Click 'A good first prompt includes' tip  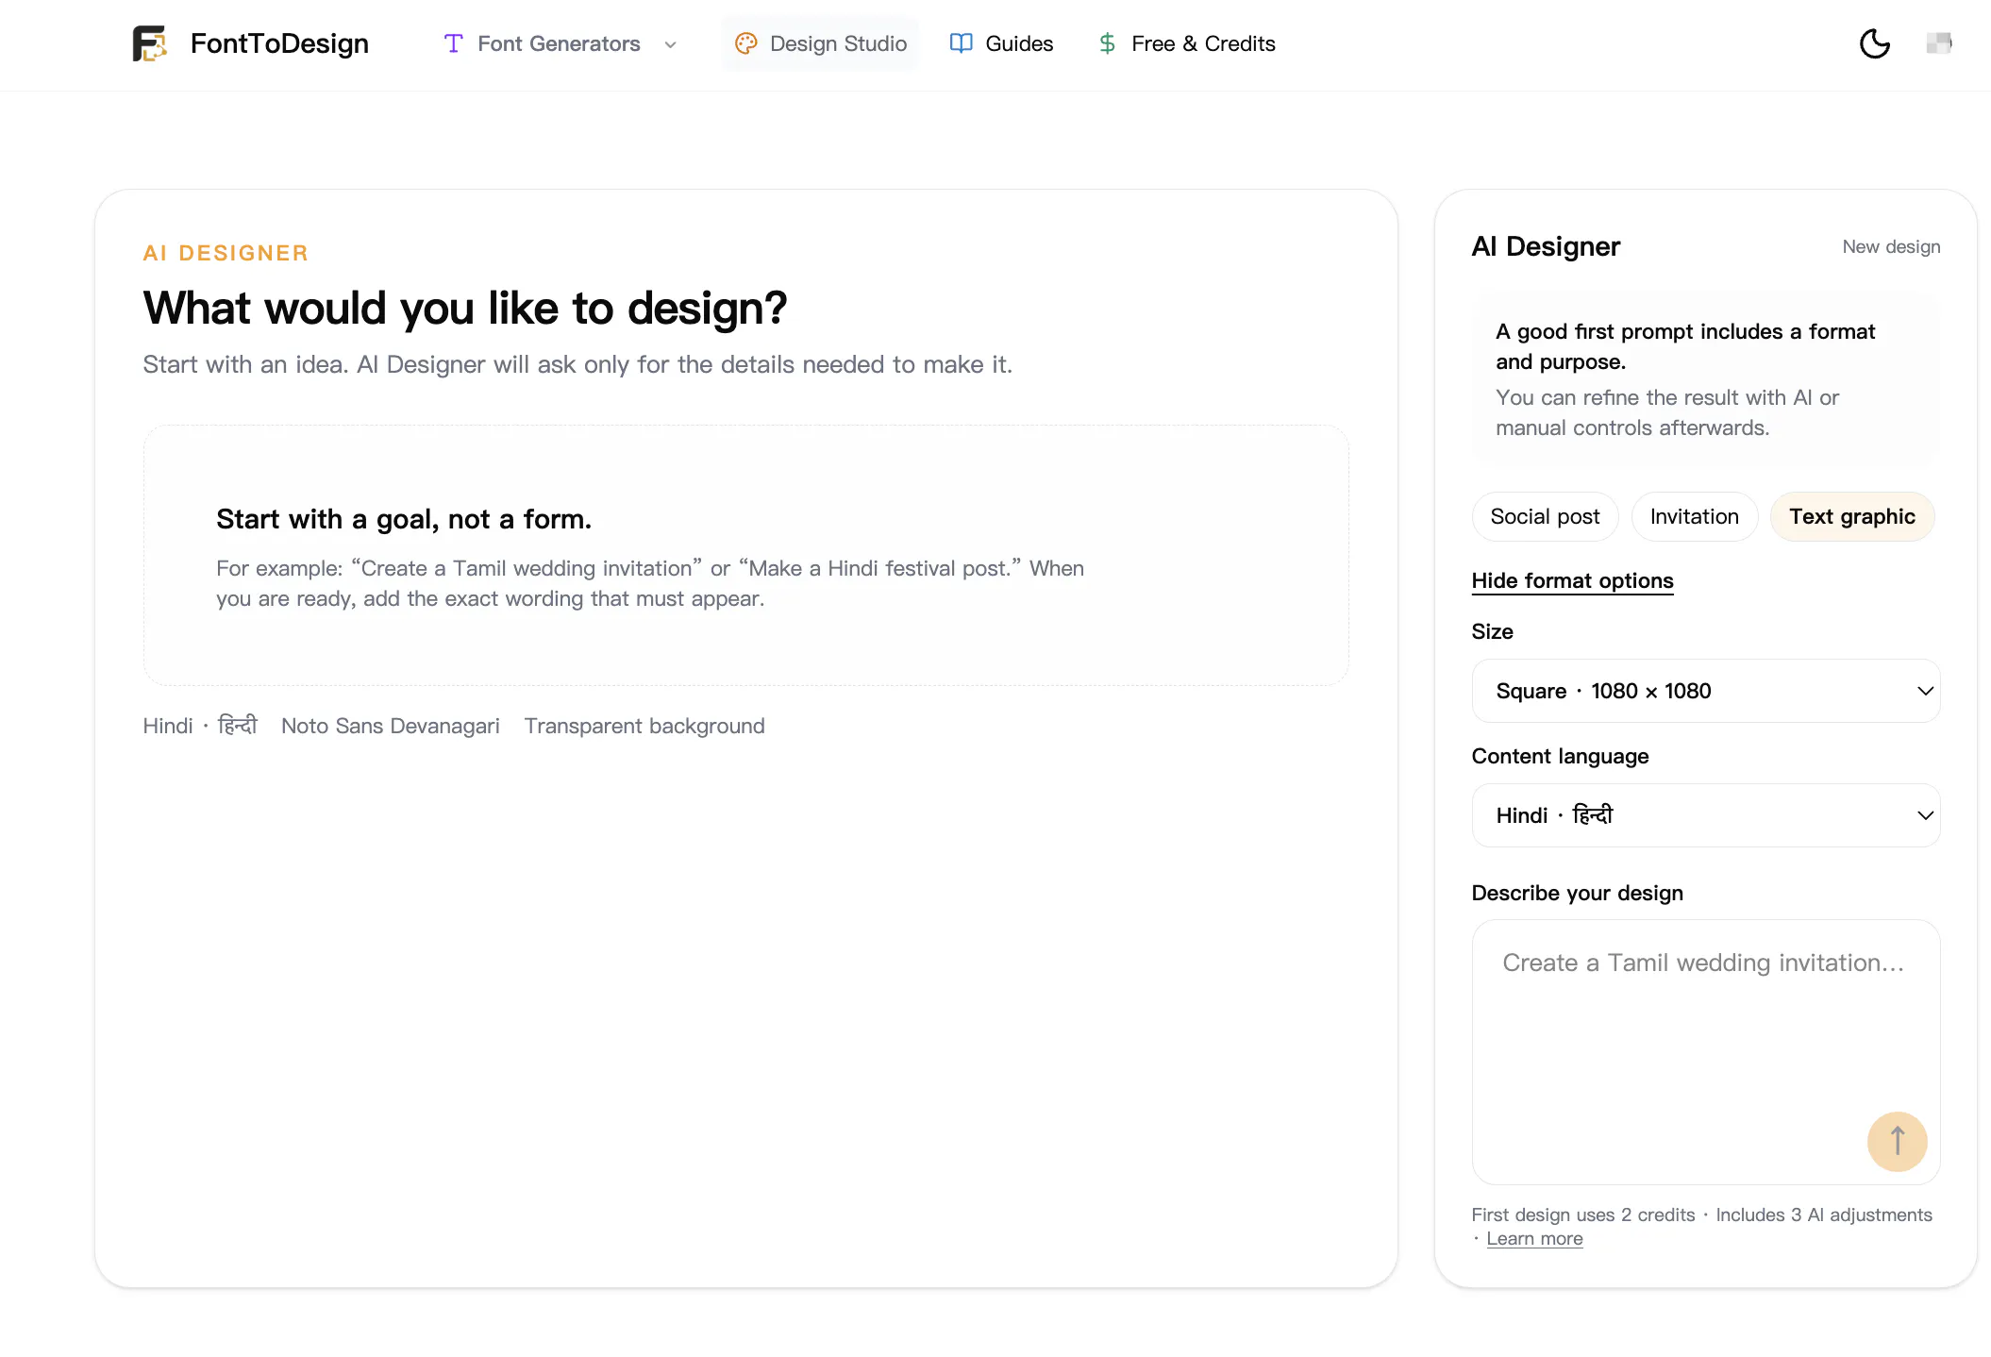click(x=1684, y=346)
